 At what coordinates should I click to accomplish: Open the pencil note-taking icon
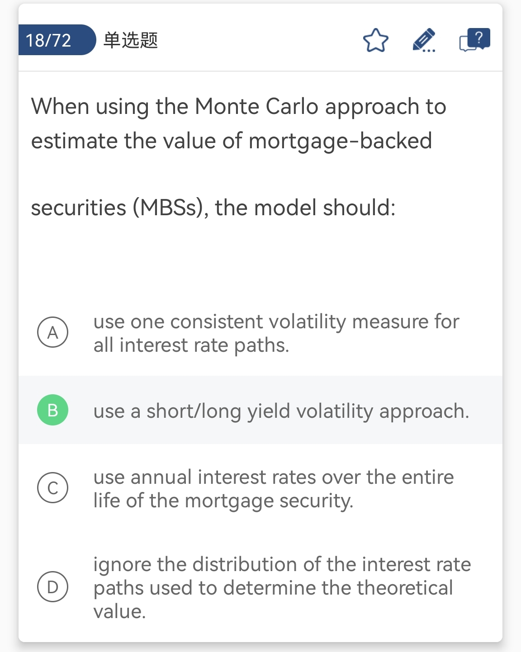pyautogui.click(x=424, y=40)
